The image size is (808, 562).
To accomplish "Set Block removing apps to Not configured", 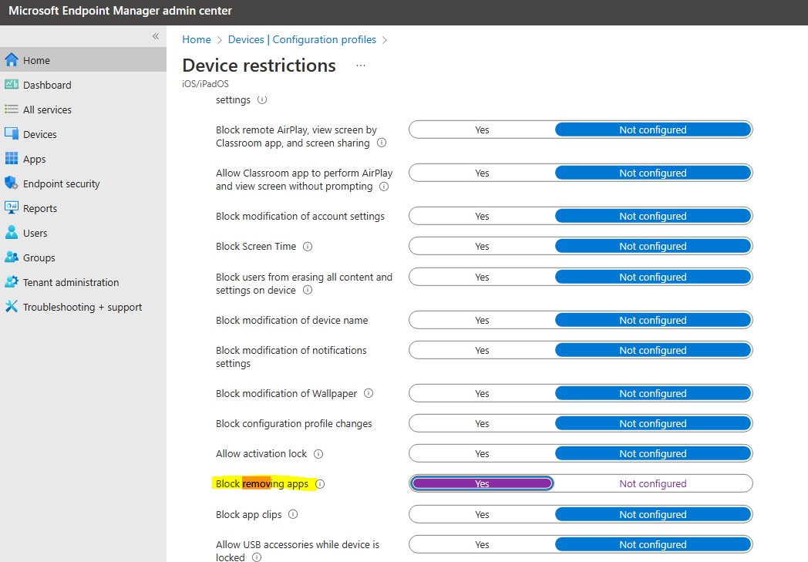I will (653, 483).
